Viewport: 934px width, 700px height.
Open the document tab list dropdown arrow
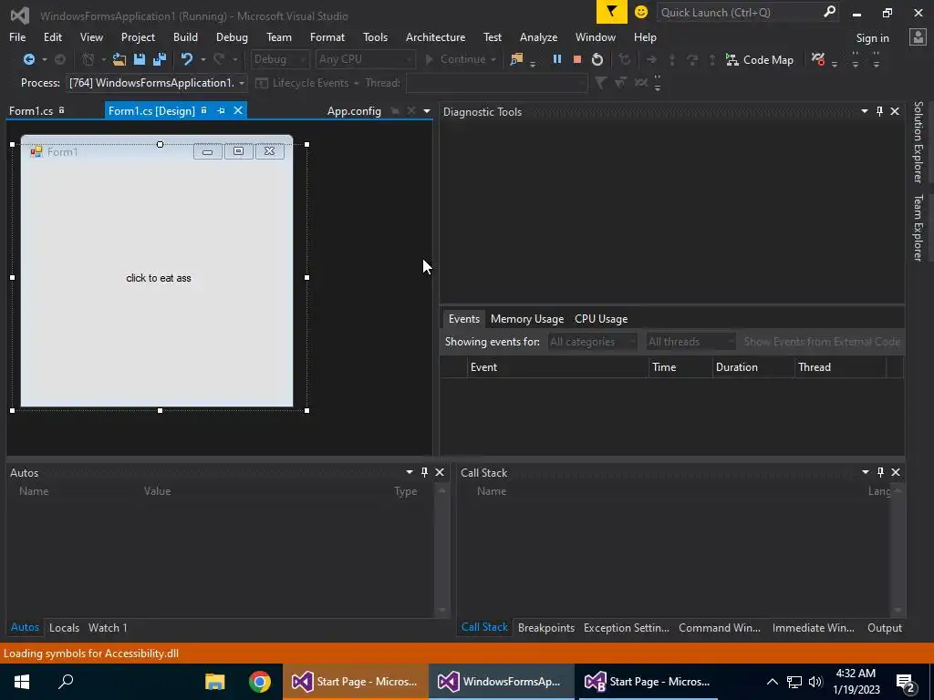(427, 111)
